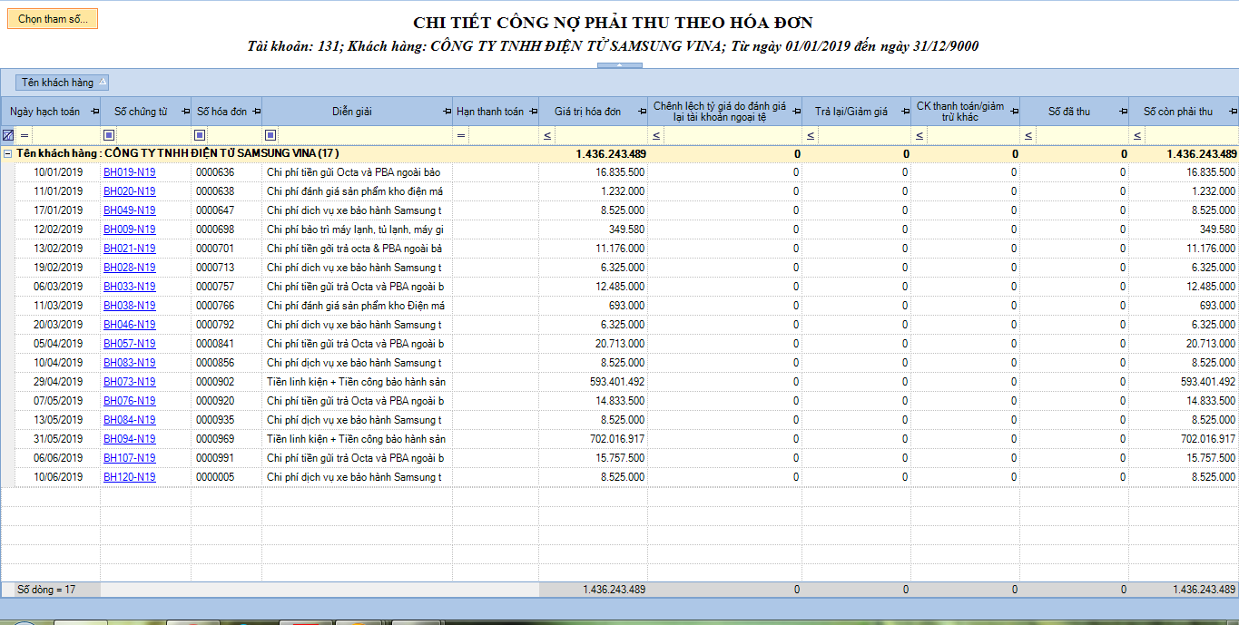1239x625 pixels.
Task: Select invoice value cell 702.016.917
Action: click(x=593, y=439)
